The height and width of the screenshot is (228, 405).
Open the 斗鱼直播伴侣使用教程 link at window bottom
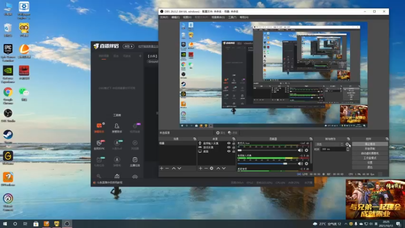[x=109, y=182]
